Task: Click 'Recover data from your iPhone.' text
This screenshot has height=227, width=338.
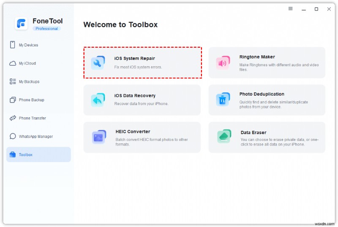Action: [x=141, y=104]
